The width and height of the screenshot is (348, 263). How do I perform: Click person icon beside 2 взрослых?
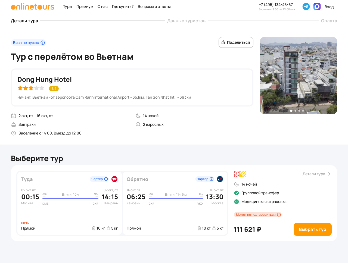(138, 124)
